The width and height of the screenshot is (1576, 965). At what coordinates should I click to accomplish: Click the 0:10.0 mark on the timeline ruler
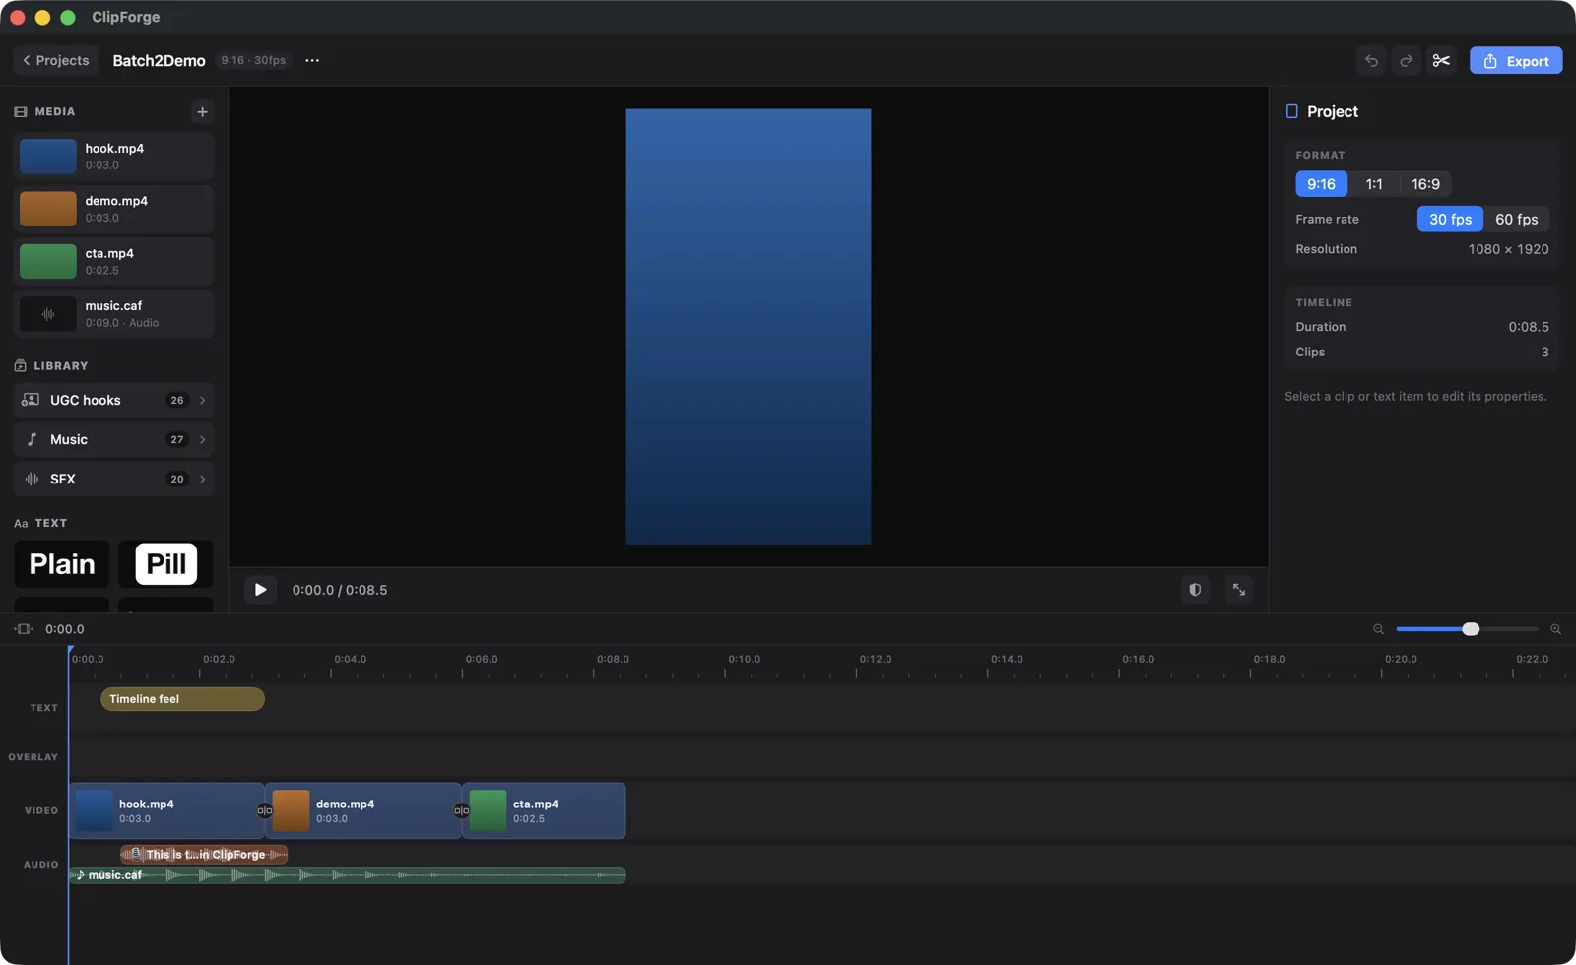744,660
